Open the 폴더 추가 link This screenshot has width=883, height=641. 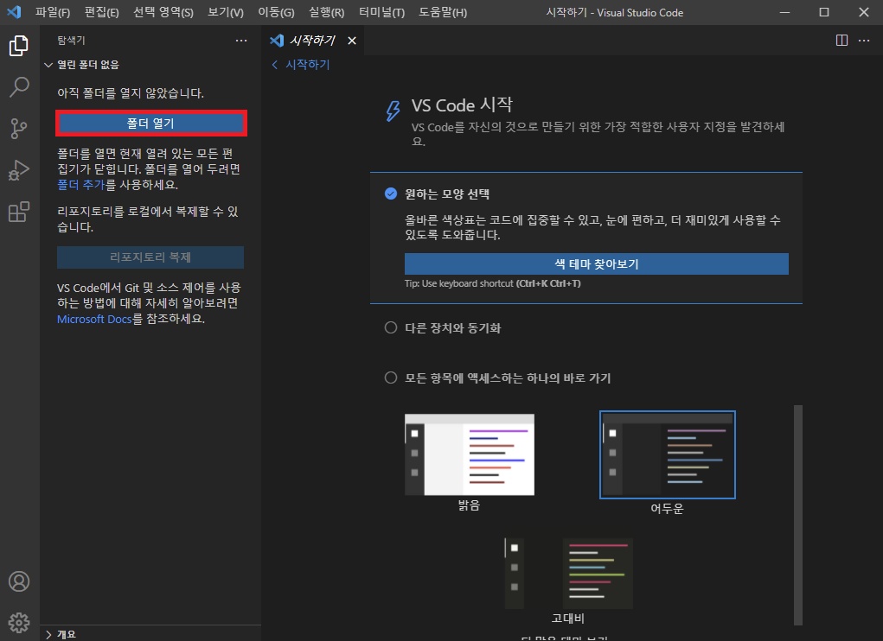tap(81, 184)
